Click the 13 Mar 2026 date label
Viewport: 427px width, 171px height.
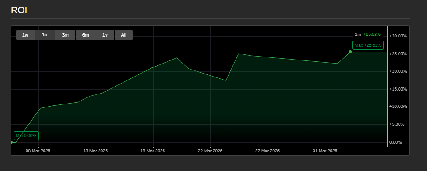(x=96, y=151)
